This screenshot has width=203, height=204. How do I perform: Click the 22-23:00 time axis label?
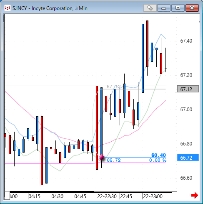click(x=153, y=196)
